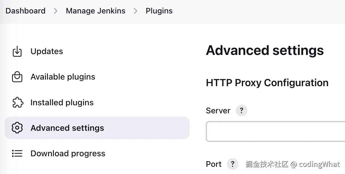Select Available plugins in the sidebar
The image size is (345, 174).
click(63, 77)
